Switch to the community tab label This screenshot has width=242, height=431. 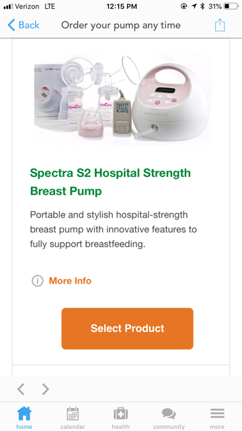point(169,427)
